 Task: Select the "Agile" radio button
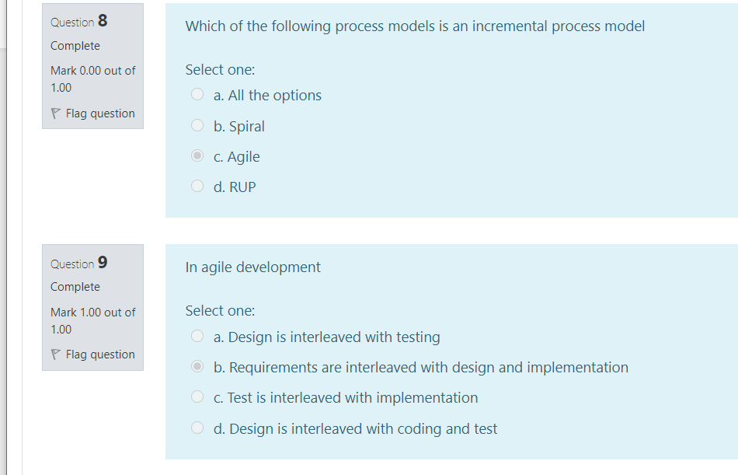pyautogui.click(x=197, y=156)
